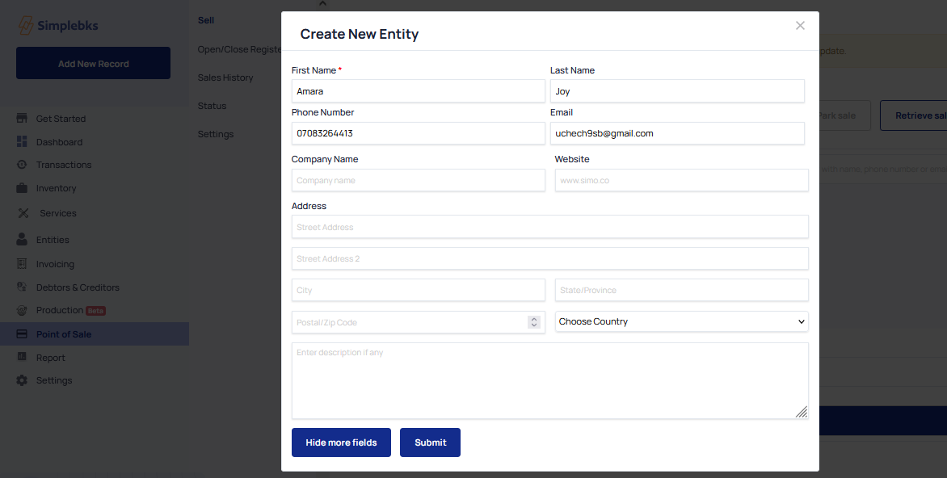Open the Choose Country dropdown

pos(681,321)
